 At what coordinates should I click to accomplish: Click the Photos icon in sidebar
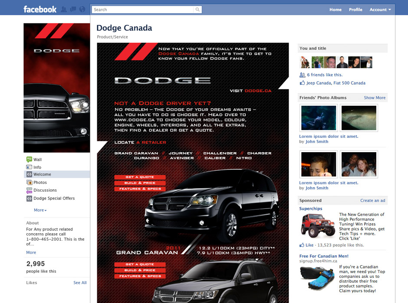pyautogui.click(x=29, y=182)
